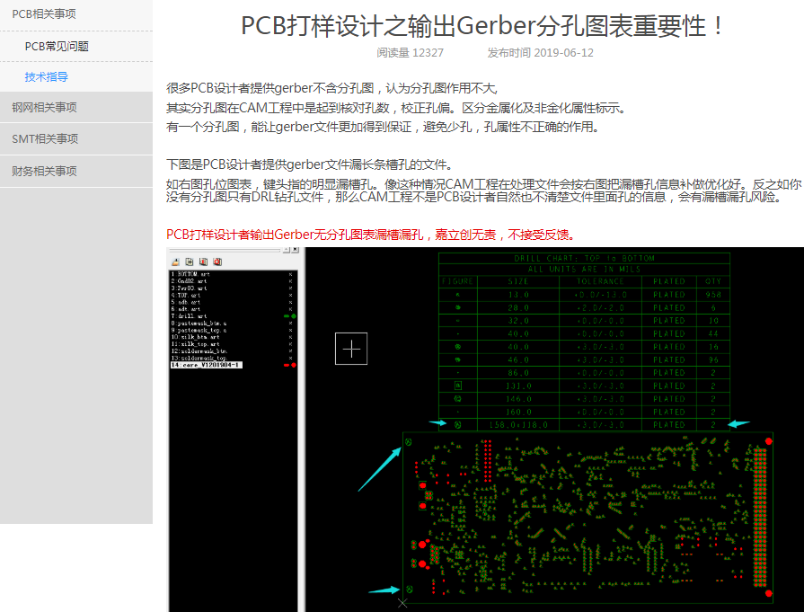
Task: Click the rightmost icon in the layer list toolbar
Action: pyautogui.click(x=217, y=261)
